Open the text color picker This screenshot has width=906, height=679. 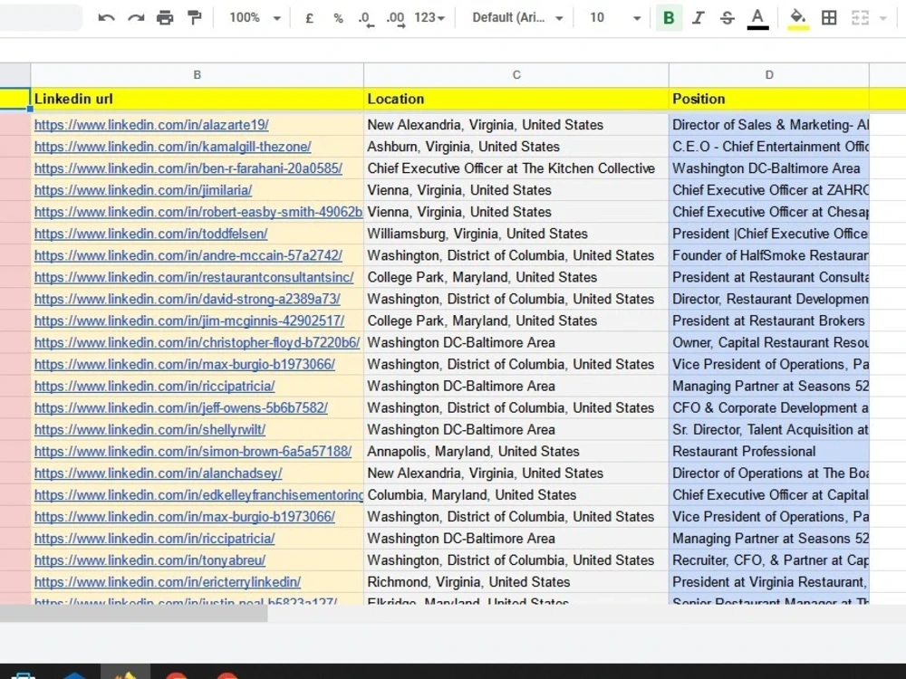tap(757, 18)
